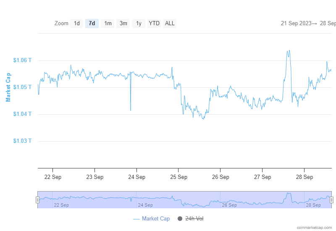
Task: Click the sharp dip before 24 Sep
Action: point(130,110)
